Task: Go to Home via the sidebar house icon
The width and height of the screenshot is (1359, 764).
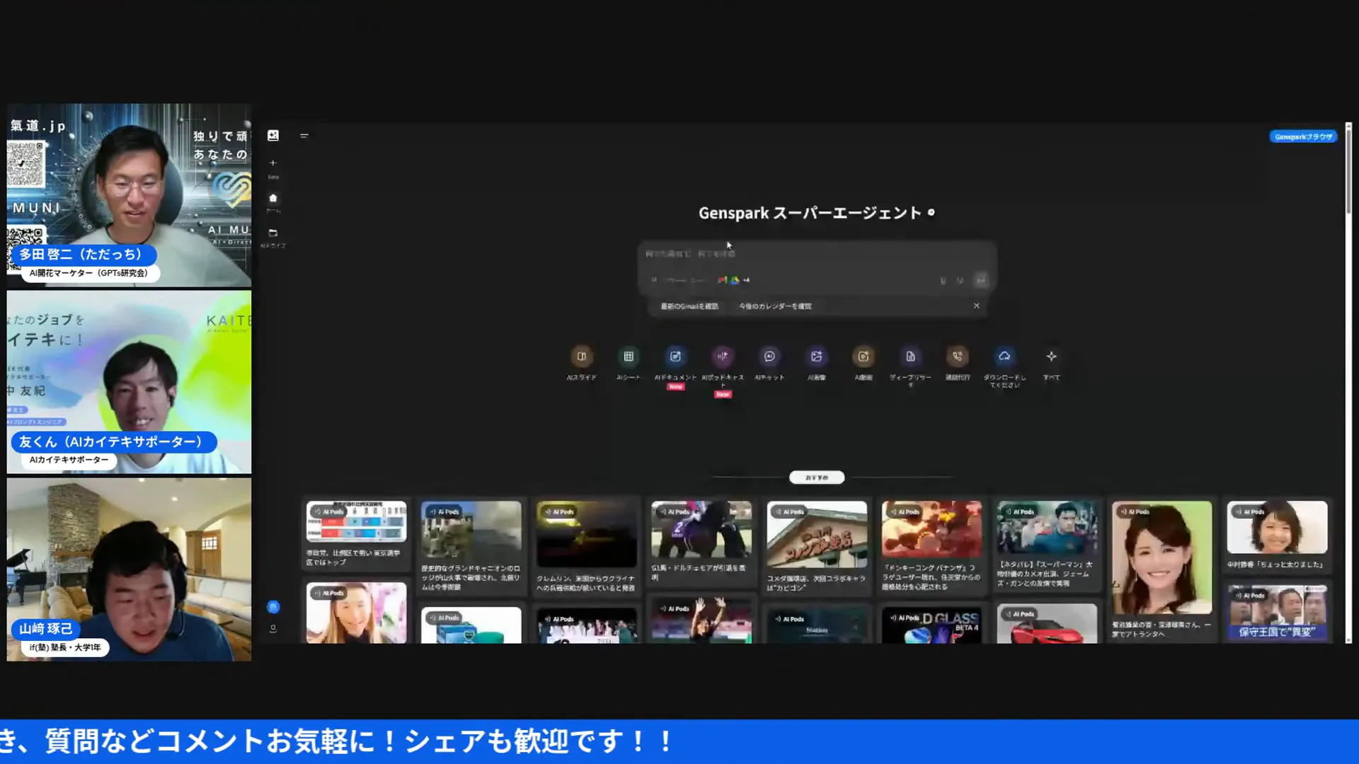Action: [x=273, y=198]
